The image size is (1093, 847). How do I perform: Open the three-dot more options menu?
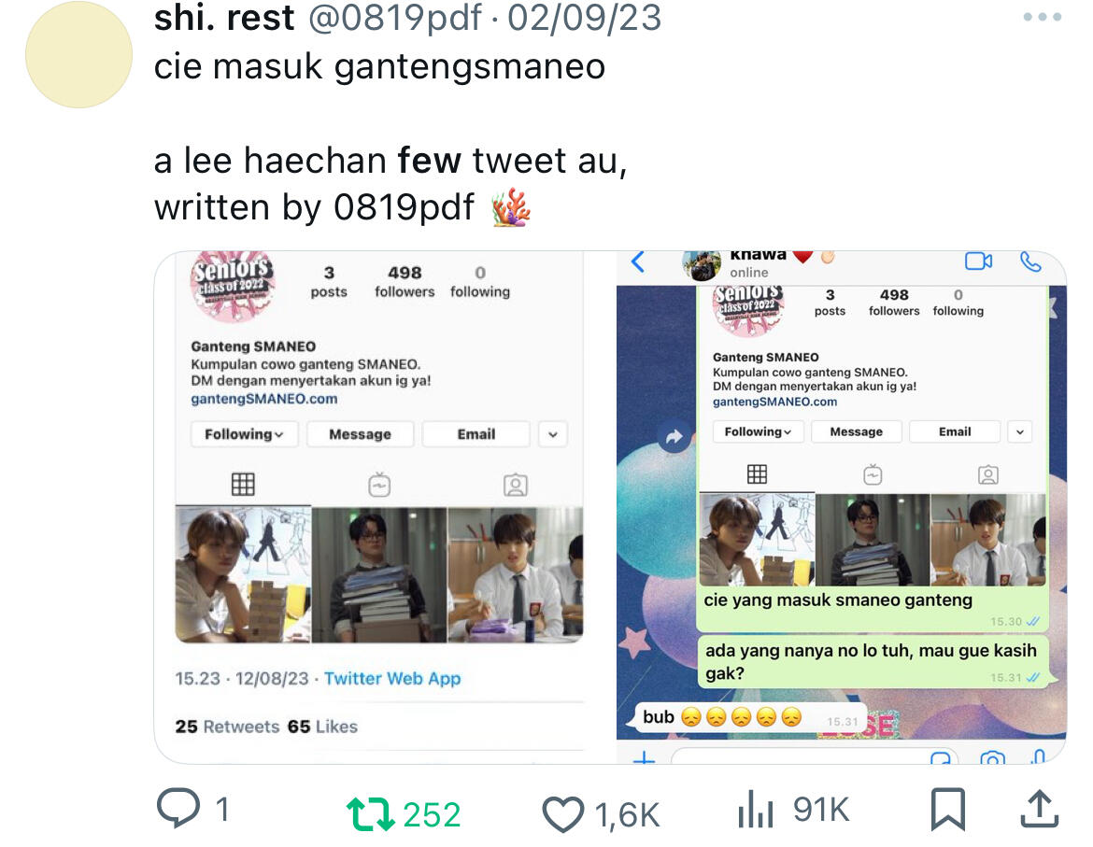pyautogui.click(x=1043, y=18)
